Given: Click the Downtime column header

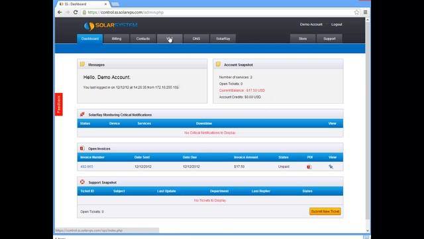Looking at the screenshot, I should 204,123.
